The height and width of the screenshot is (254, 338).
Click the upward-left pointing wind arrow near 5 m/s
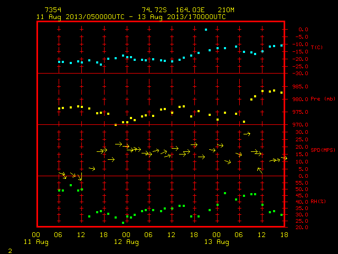click(260, 170)
